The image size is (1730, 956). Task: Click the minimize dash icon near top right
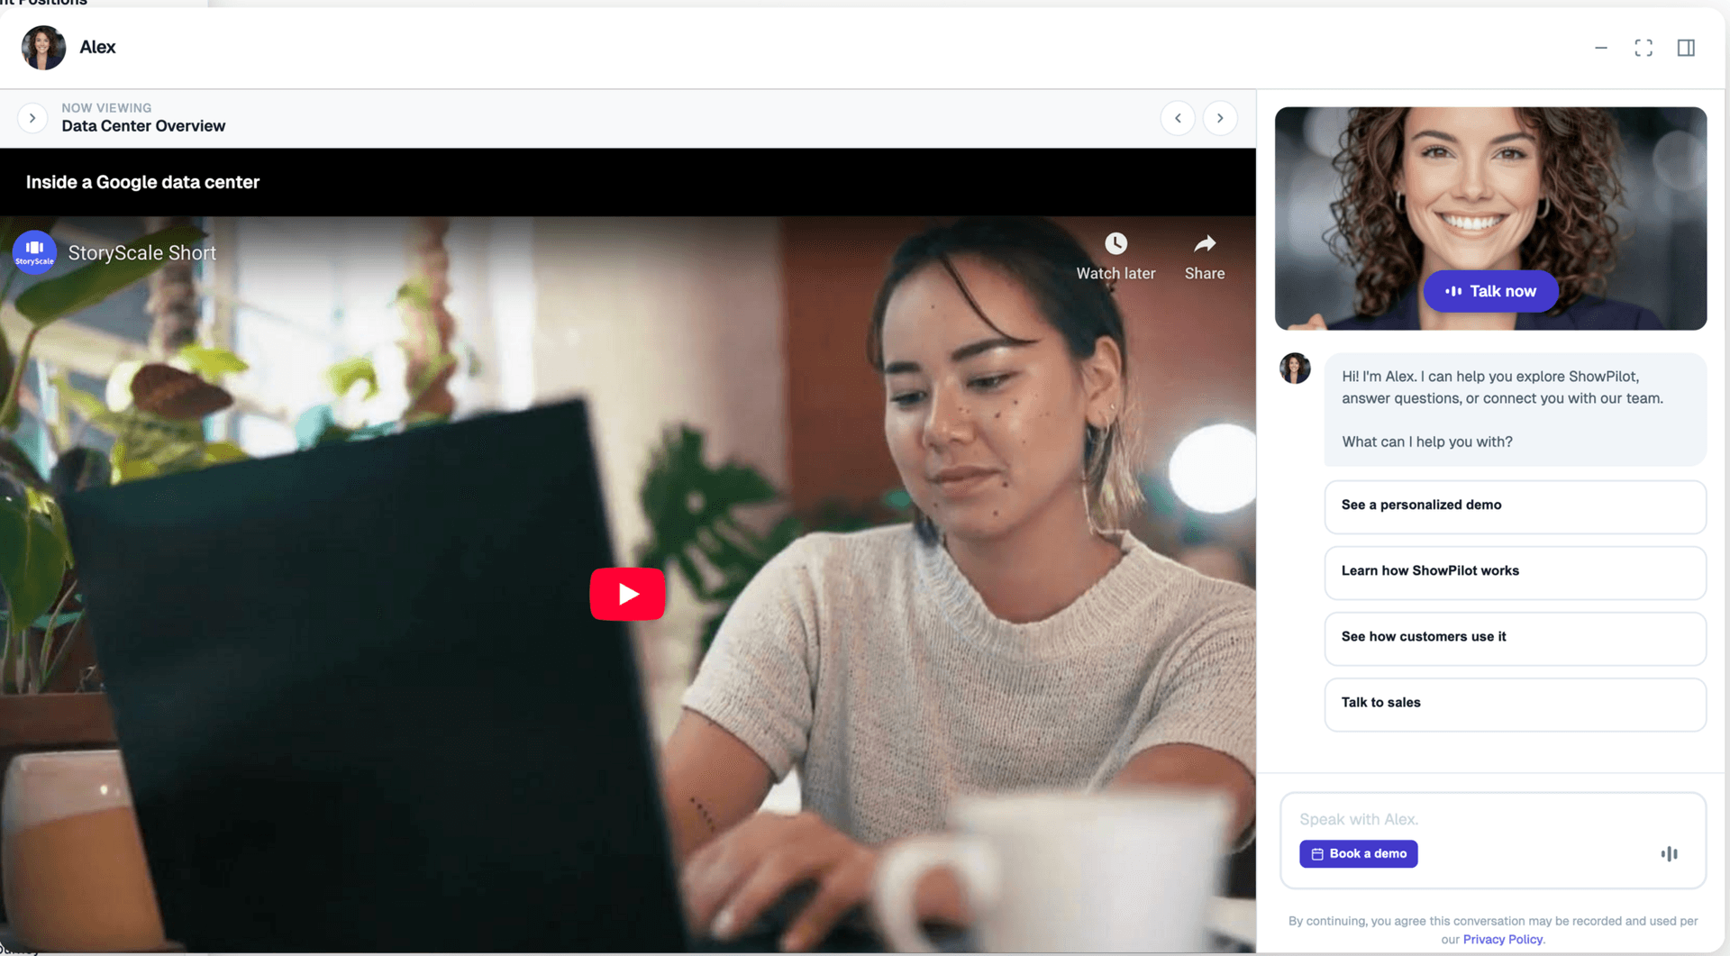pos(1601,47)
